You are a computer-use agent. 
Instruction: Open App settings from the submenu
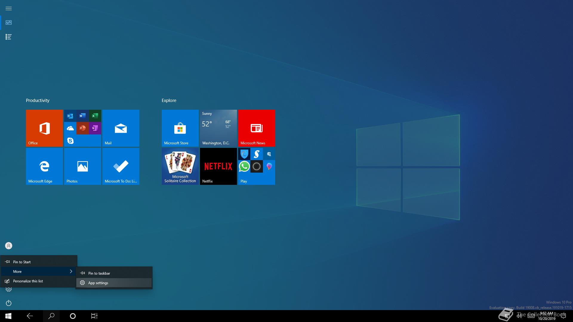click(114, 283)
